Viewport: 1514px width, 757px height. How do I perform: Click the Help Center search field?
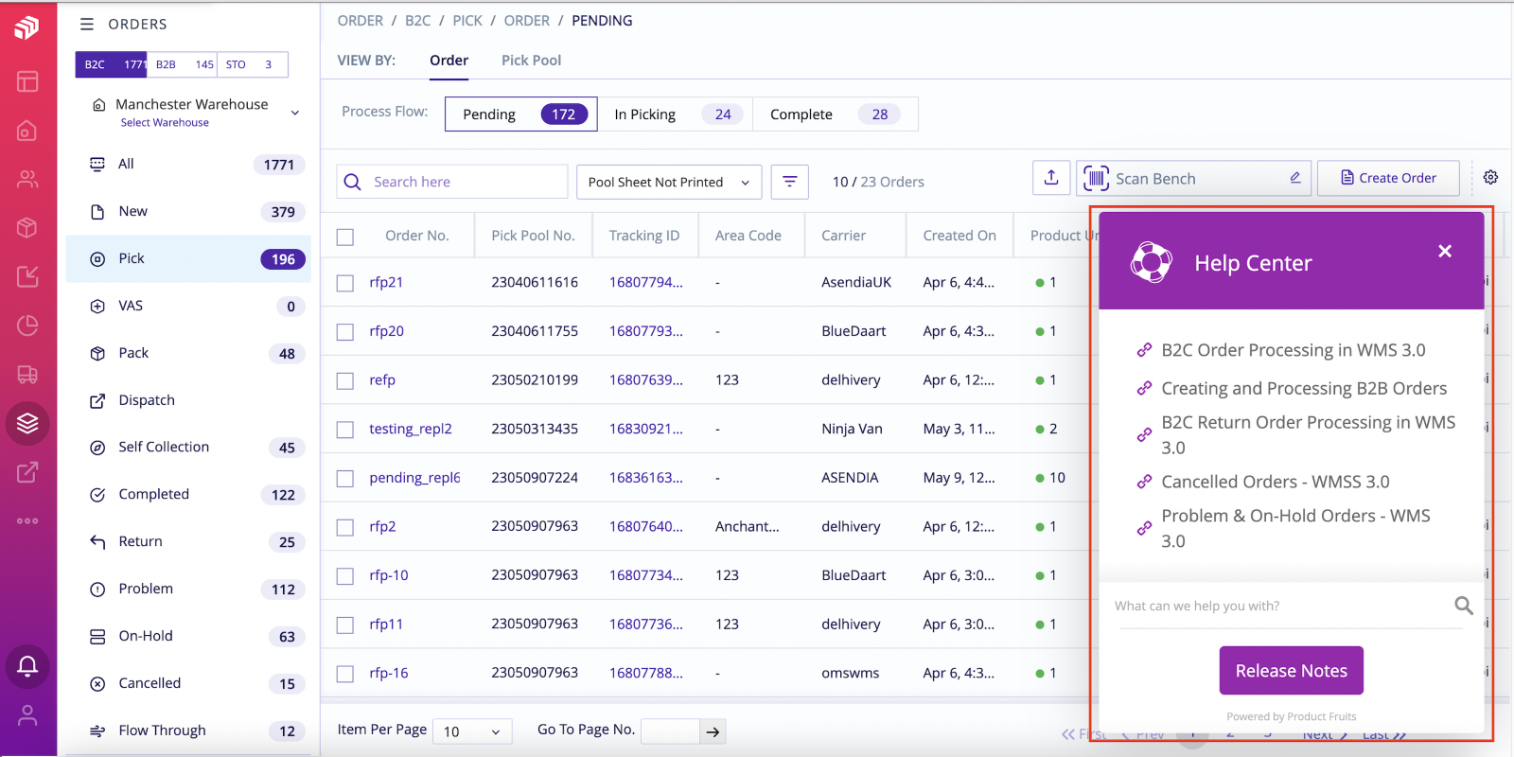[x=1283, y=606]
